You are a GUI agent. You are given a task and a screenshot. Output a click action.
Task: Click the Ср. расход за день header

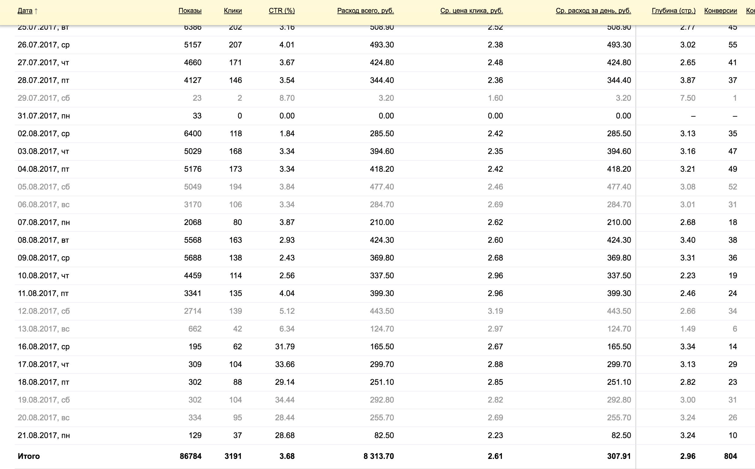(x=593, y=10)
